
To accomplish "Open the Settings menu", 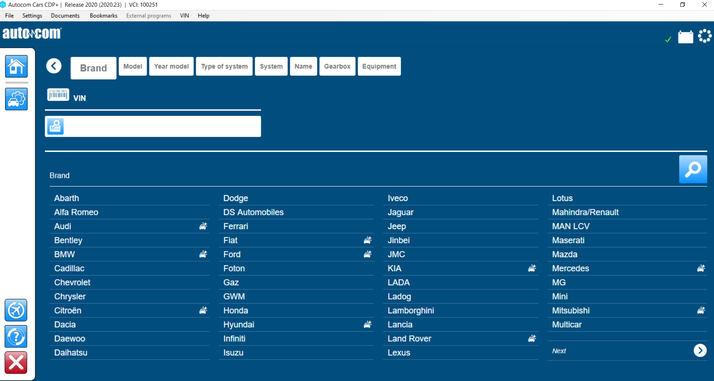I will tap(32, 15).
